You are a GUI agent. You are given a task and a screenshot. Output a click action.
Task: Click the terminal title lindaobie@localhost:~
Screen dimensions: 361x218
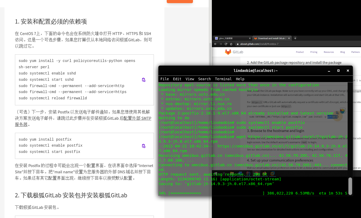pos(256,71)
